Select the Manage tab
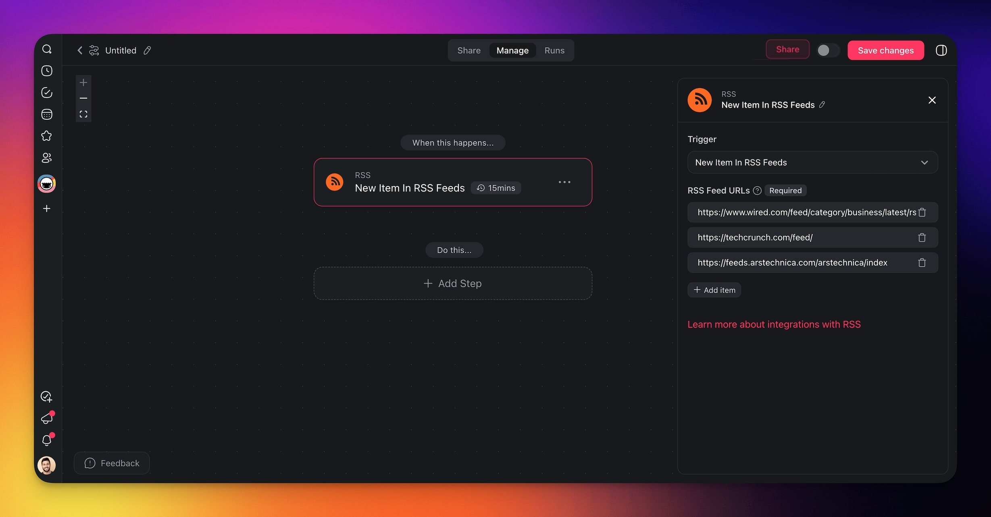The image size is (991, 517). click(x=512, y=50)
